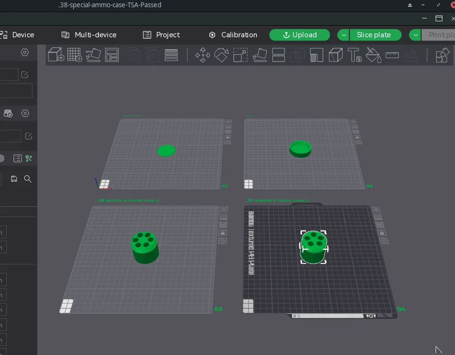Click the Add model cube icon
This screenshot has width=455, height=355.
tap(56, 55)
